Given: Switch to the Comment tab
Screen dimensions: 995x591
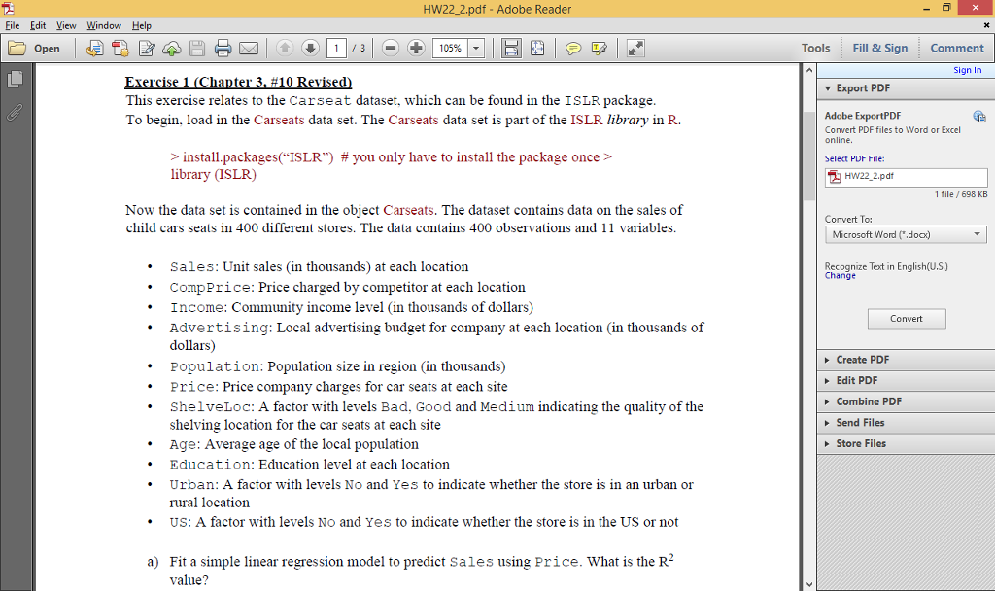Looking at the screenshot, I should click(956, 47).
